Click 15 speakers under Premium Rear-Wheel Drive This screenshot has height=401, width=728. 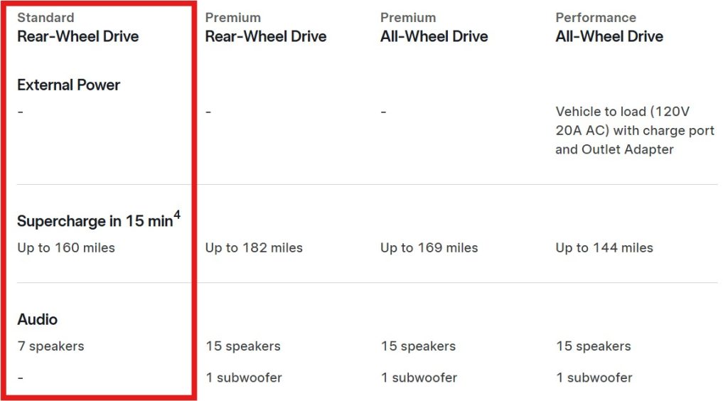coord(243,346)
